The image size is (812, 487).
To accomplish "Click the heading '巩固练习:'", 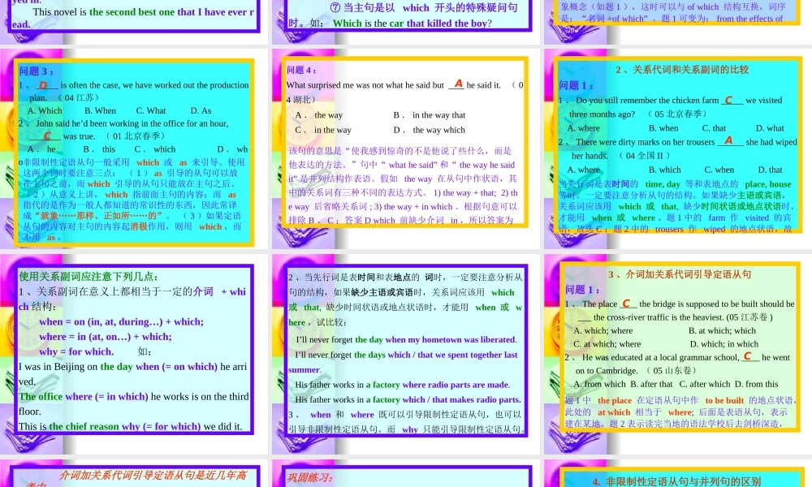I will pyautogui.click(x=310, y=478).
